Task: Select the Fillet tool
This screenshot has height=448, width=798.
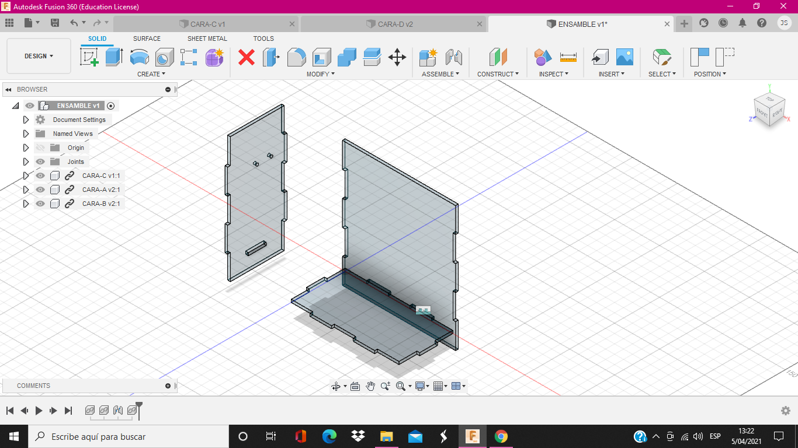Action: point(297,57)
